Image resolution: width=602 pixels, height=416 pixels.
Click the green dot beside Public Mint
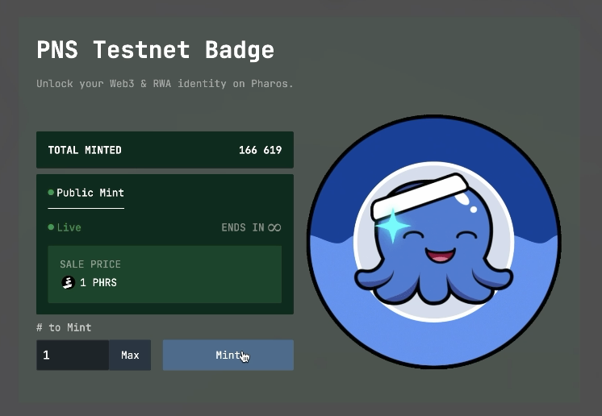tap(51, 193)
